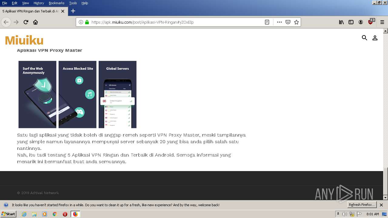Select the 5 Aplikasi VPN Ringan tab

33,11
